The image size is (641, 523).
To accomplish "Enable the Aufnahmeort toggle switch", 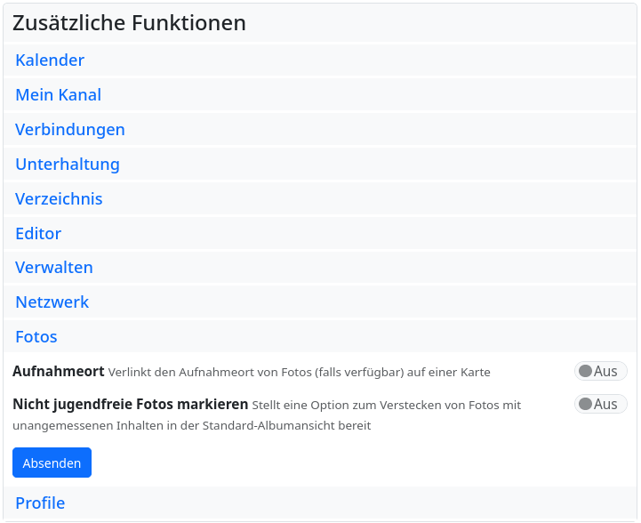I will point(600,371).
